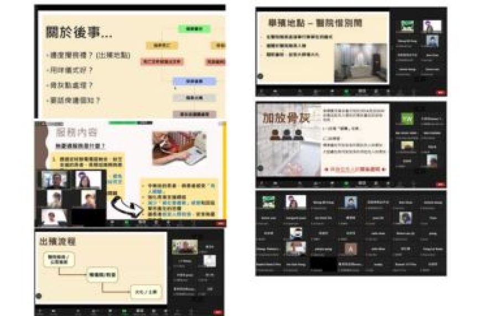Select speaker video thumbnail beside 出殯流程 slide
This screenshot has width=484, height=316.
[184, 246]
